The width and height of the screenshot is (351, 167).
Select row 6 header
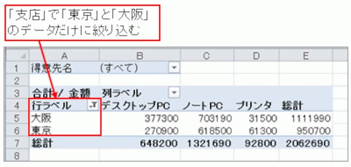[17, 130]
